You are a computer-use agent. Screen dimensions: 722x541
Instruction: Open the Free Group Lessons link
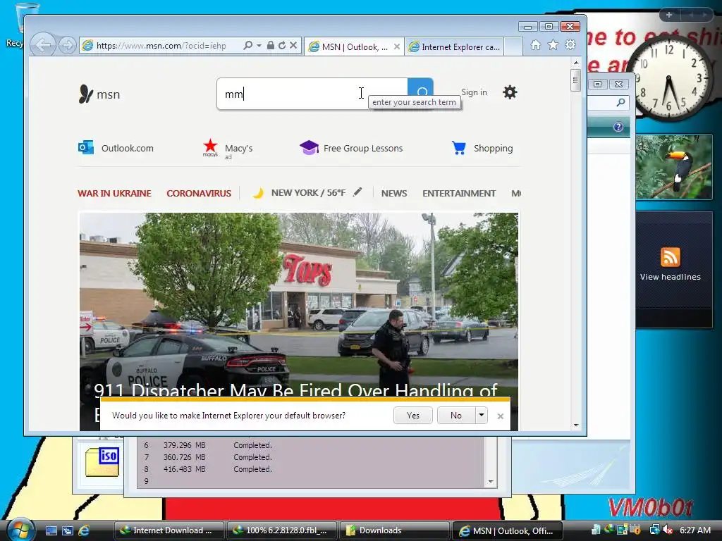pos(351,148)
